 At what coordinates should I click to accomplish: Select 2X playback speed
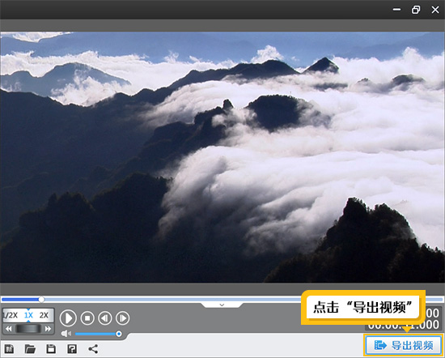[x=44, y=315]
